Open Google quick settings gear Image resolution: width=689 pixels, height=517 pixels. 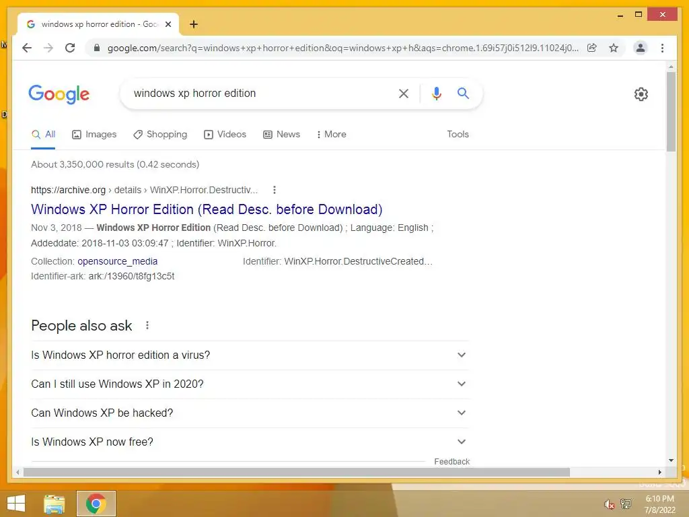641,94
